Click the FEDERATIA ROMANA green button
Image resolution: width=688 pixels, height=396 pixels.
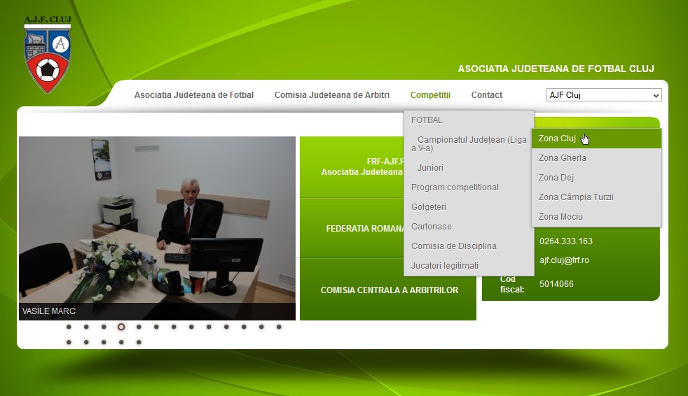(352, 228)
